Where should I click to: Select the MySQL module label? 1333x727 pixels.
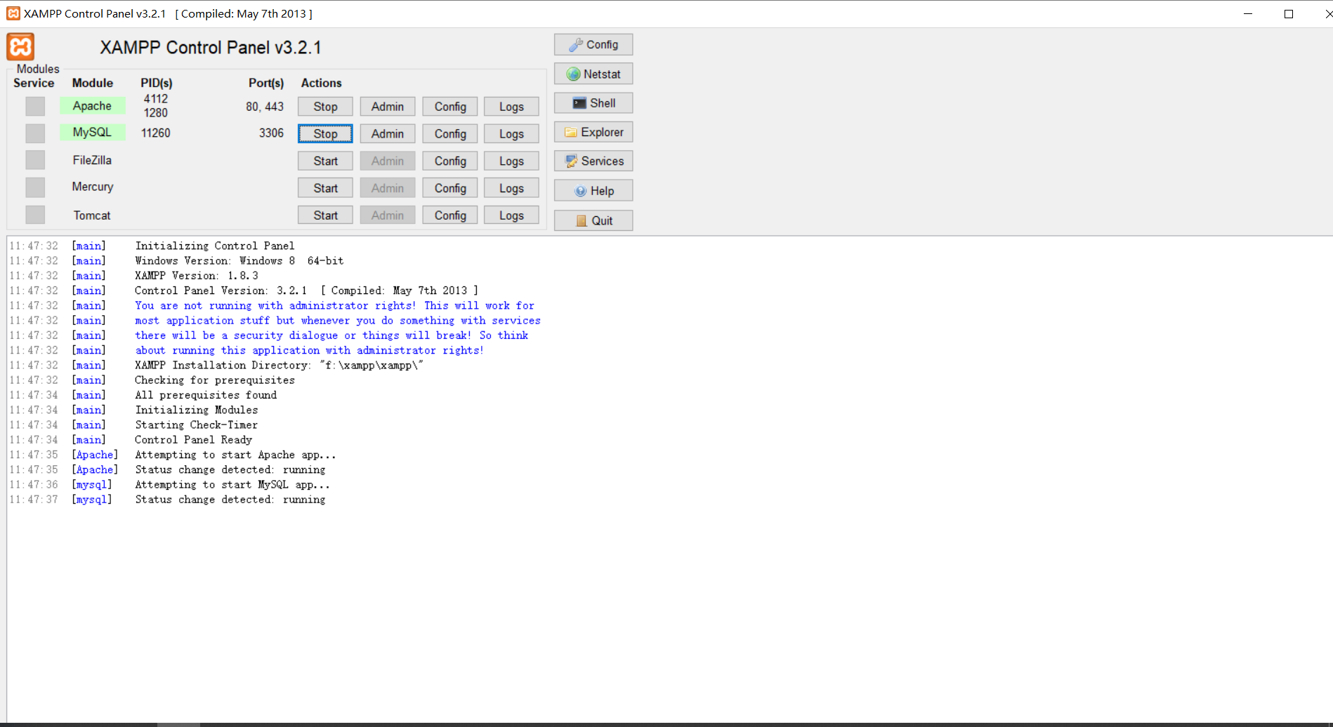click(x=92, y=132)
